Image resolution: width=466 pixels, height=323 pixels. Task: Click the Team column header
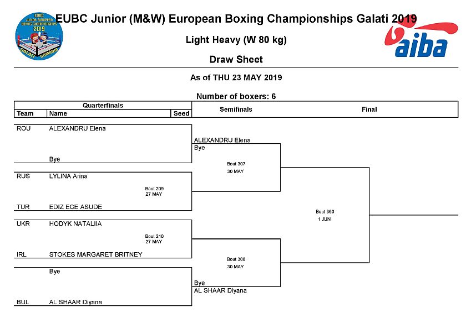pyautogui.click(x=26, y=113)
